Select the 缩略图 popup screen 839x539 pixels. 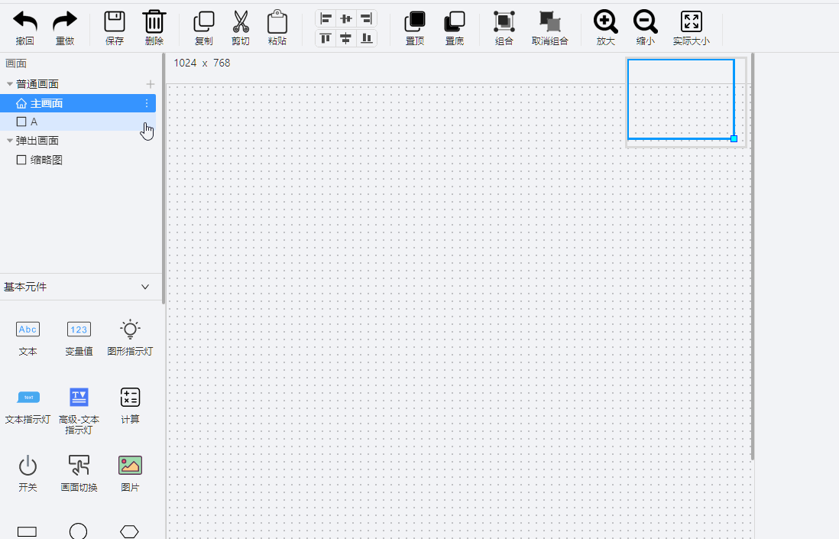coord(46,160)
